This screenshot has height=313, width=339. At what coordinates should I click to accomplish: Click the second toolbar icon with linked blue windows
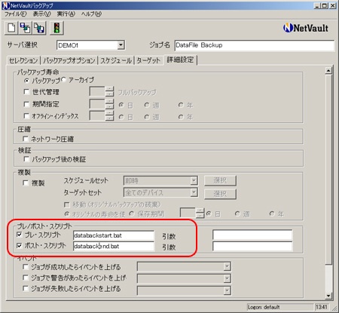coord(26,28)
